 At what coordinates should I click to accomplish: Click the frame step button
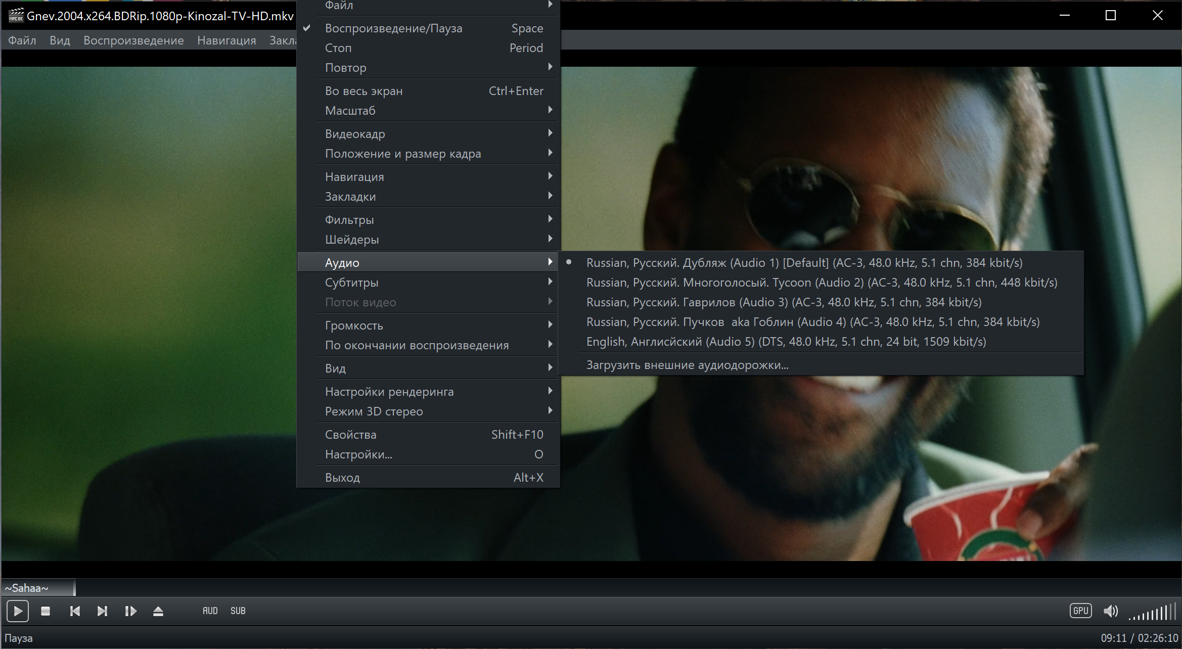pyautogui.click(x=130, y=611)
